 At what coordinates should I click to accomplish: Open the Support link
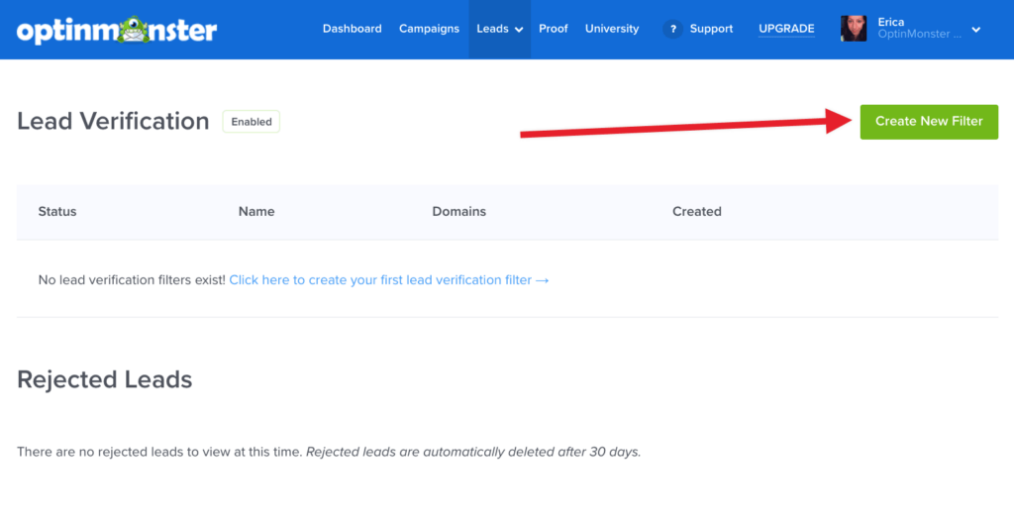click(711, 29)
